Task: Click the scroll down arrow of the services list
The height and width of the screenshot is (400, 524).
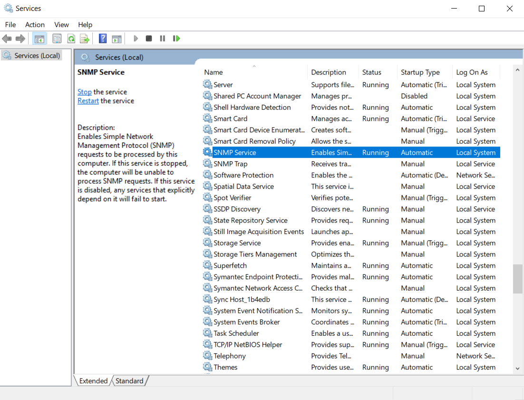Action: pos(517,368)
